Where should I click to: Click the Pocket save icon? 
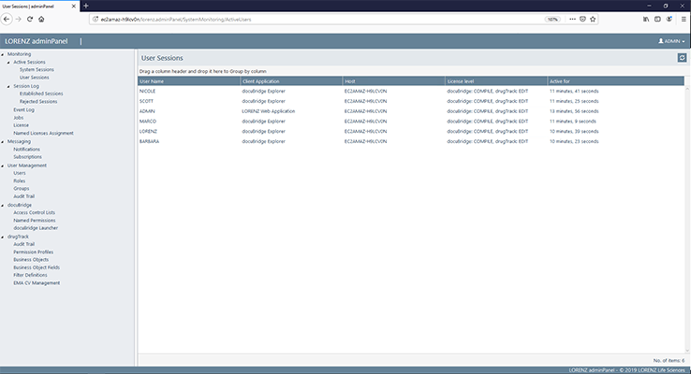pos(582,19)
